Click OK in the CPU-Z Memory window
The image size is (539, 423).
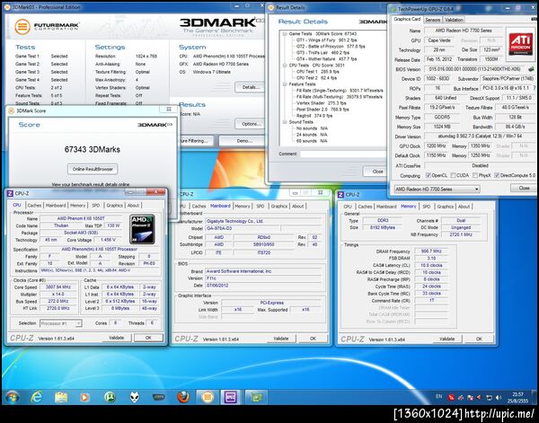(x=479, y=339)
